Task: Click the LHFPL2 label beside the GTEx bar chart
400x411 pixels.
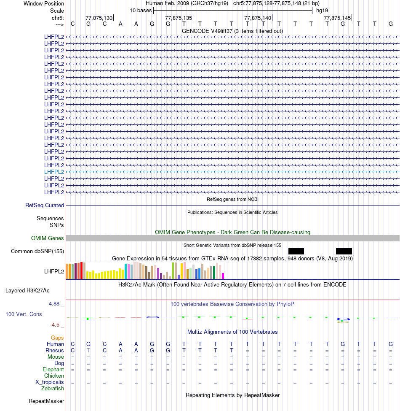Action: coord(54,272)
